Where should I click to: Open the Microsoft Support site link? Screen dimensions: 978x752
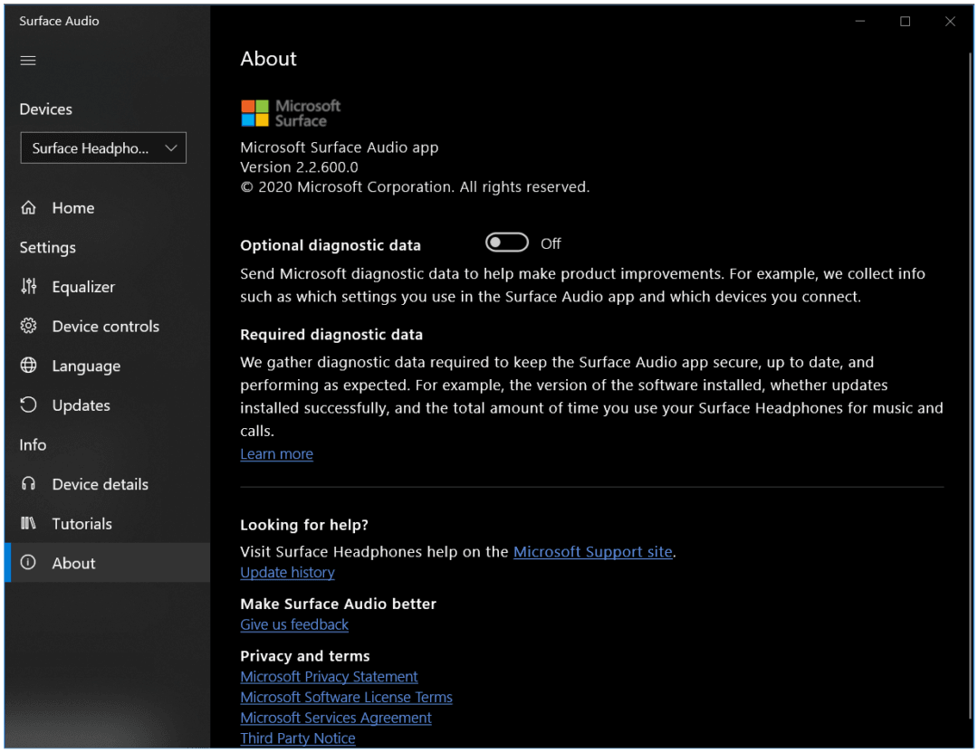[592, 551]
